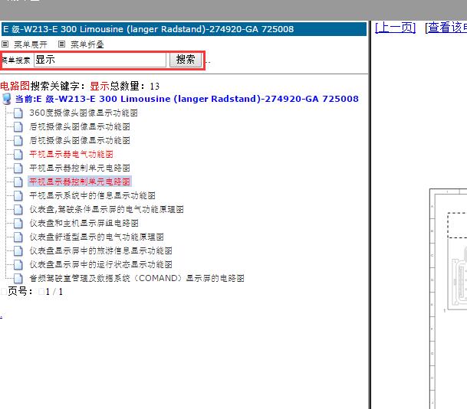Screen dimensions: 467x409
Task: Open 仪表盘和主机显示屏组电路图 entry
Action: 84,223
